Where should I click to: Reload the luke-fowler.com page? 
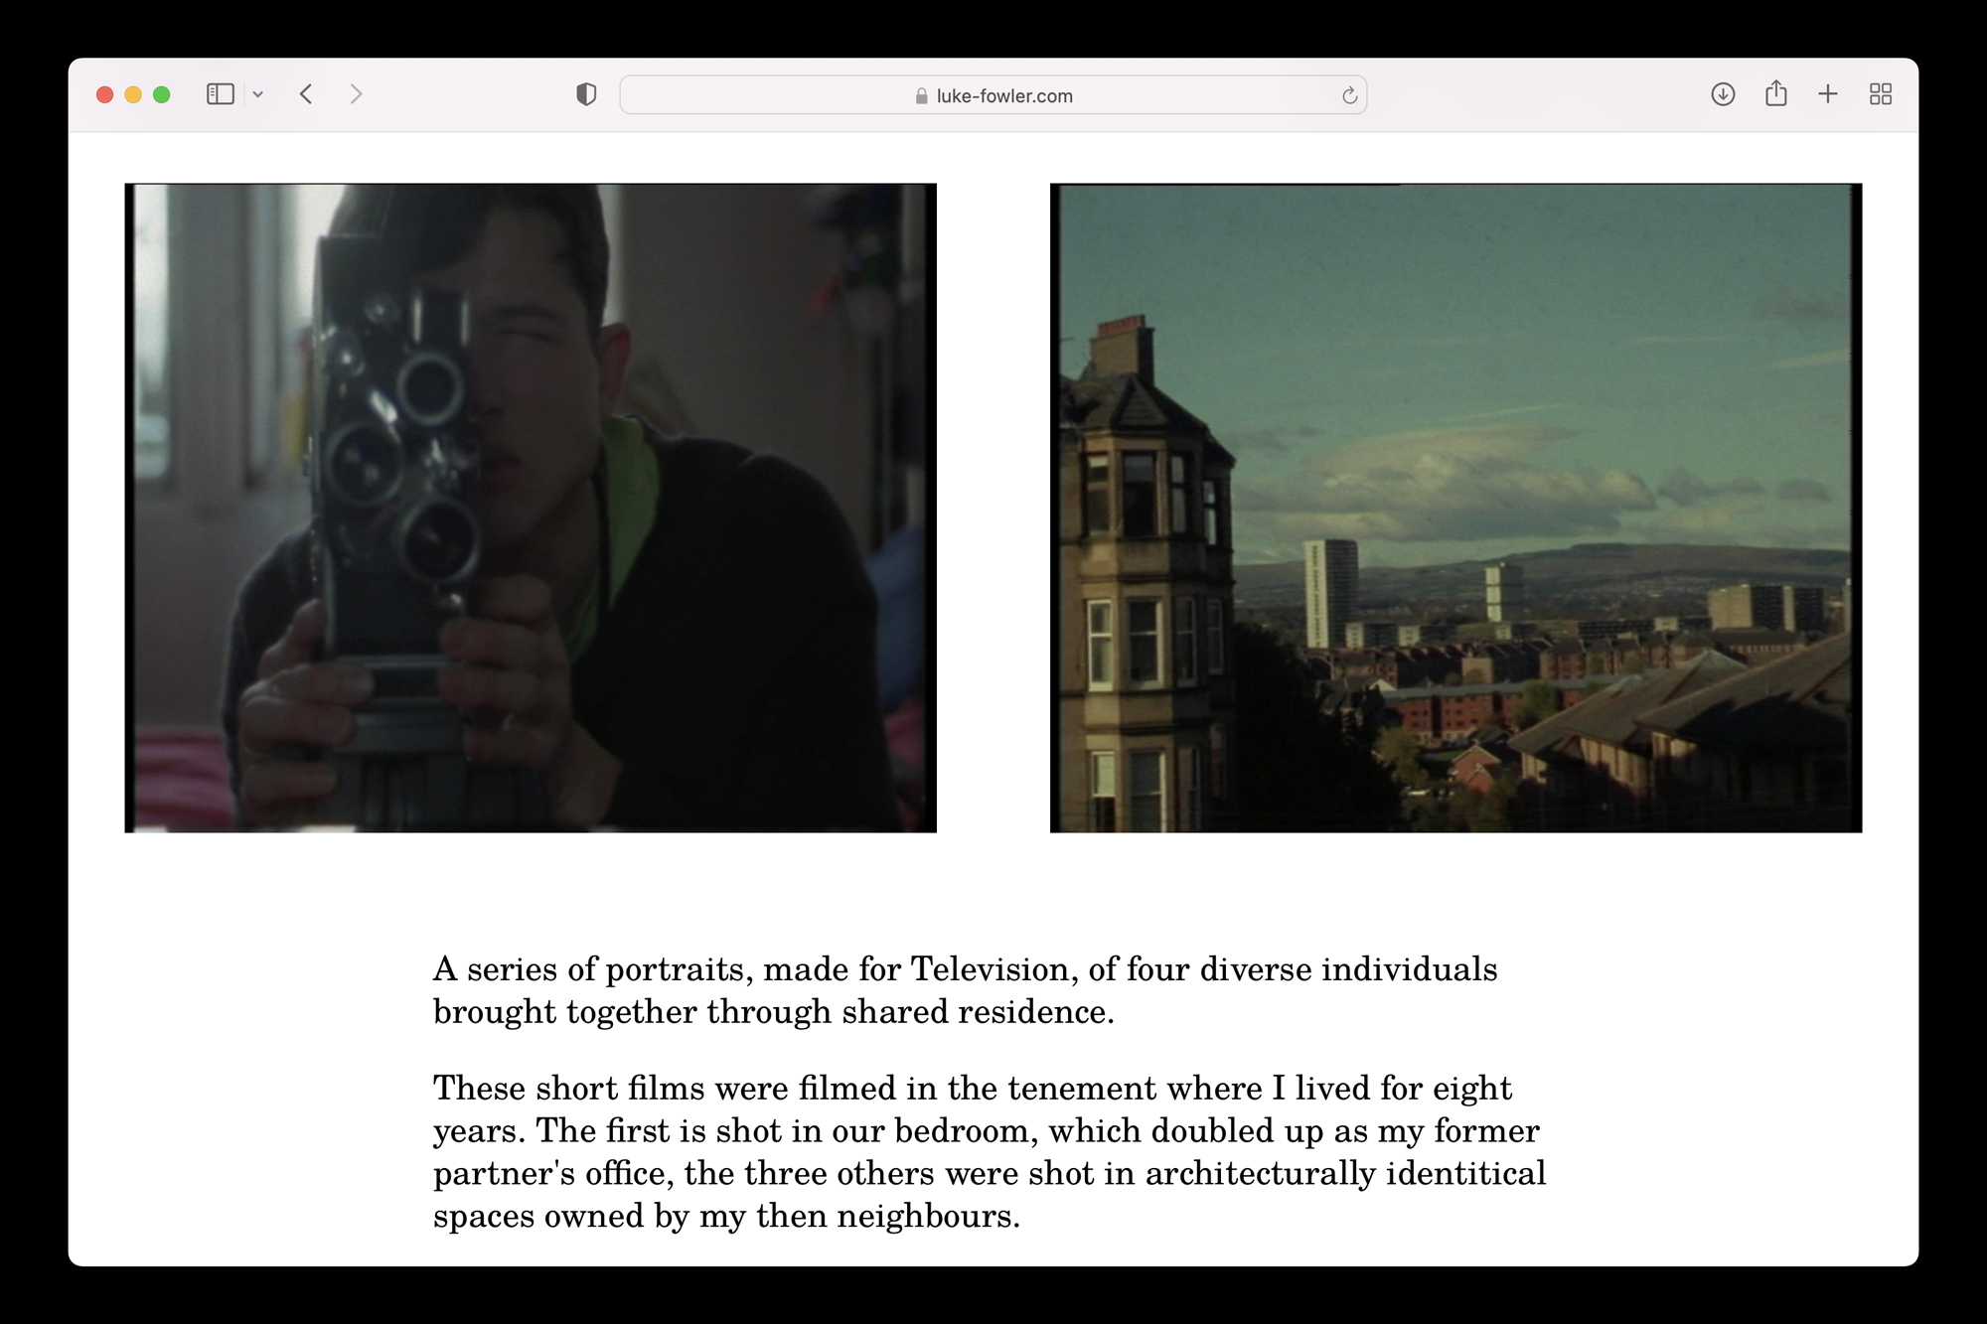tap(1349, 95)
